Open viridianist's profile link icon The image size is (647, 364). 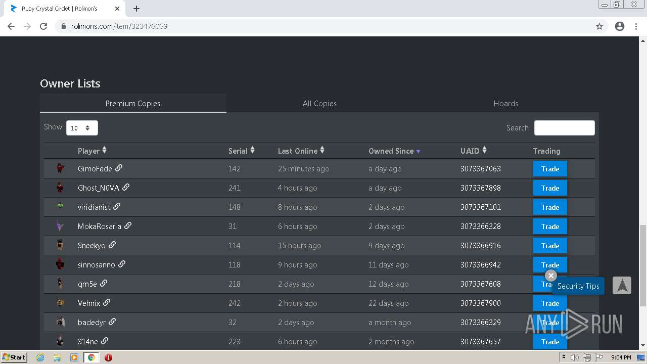(117, 206)
